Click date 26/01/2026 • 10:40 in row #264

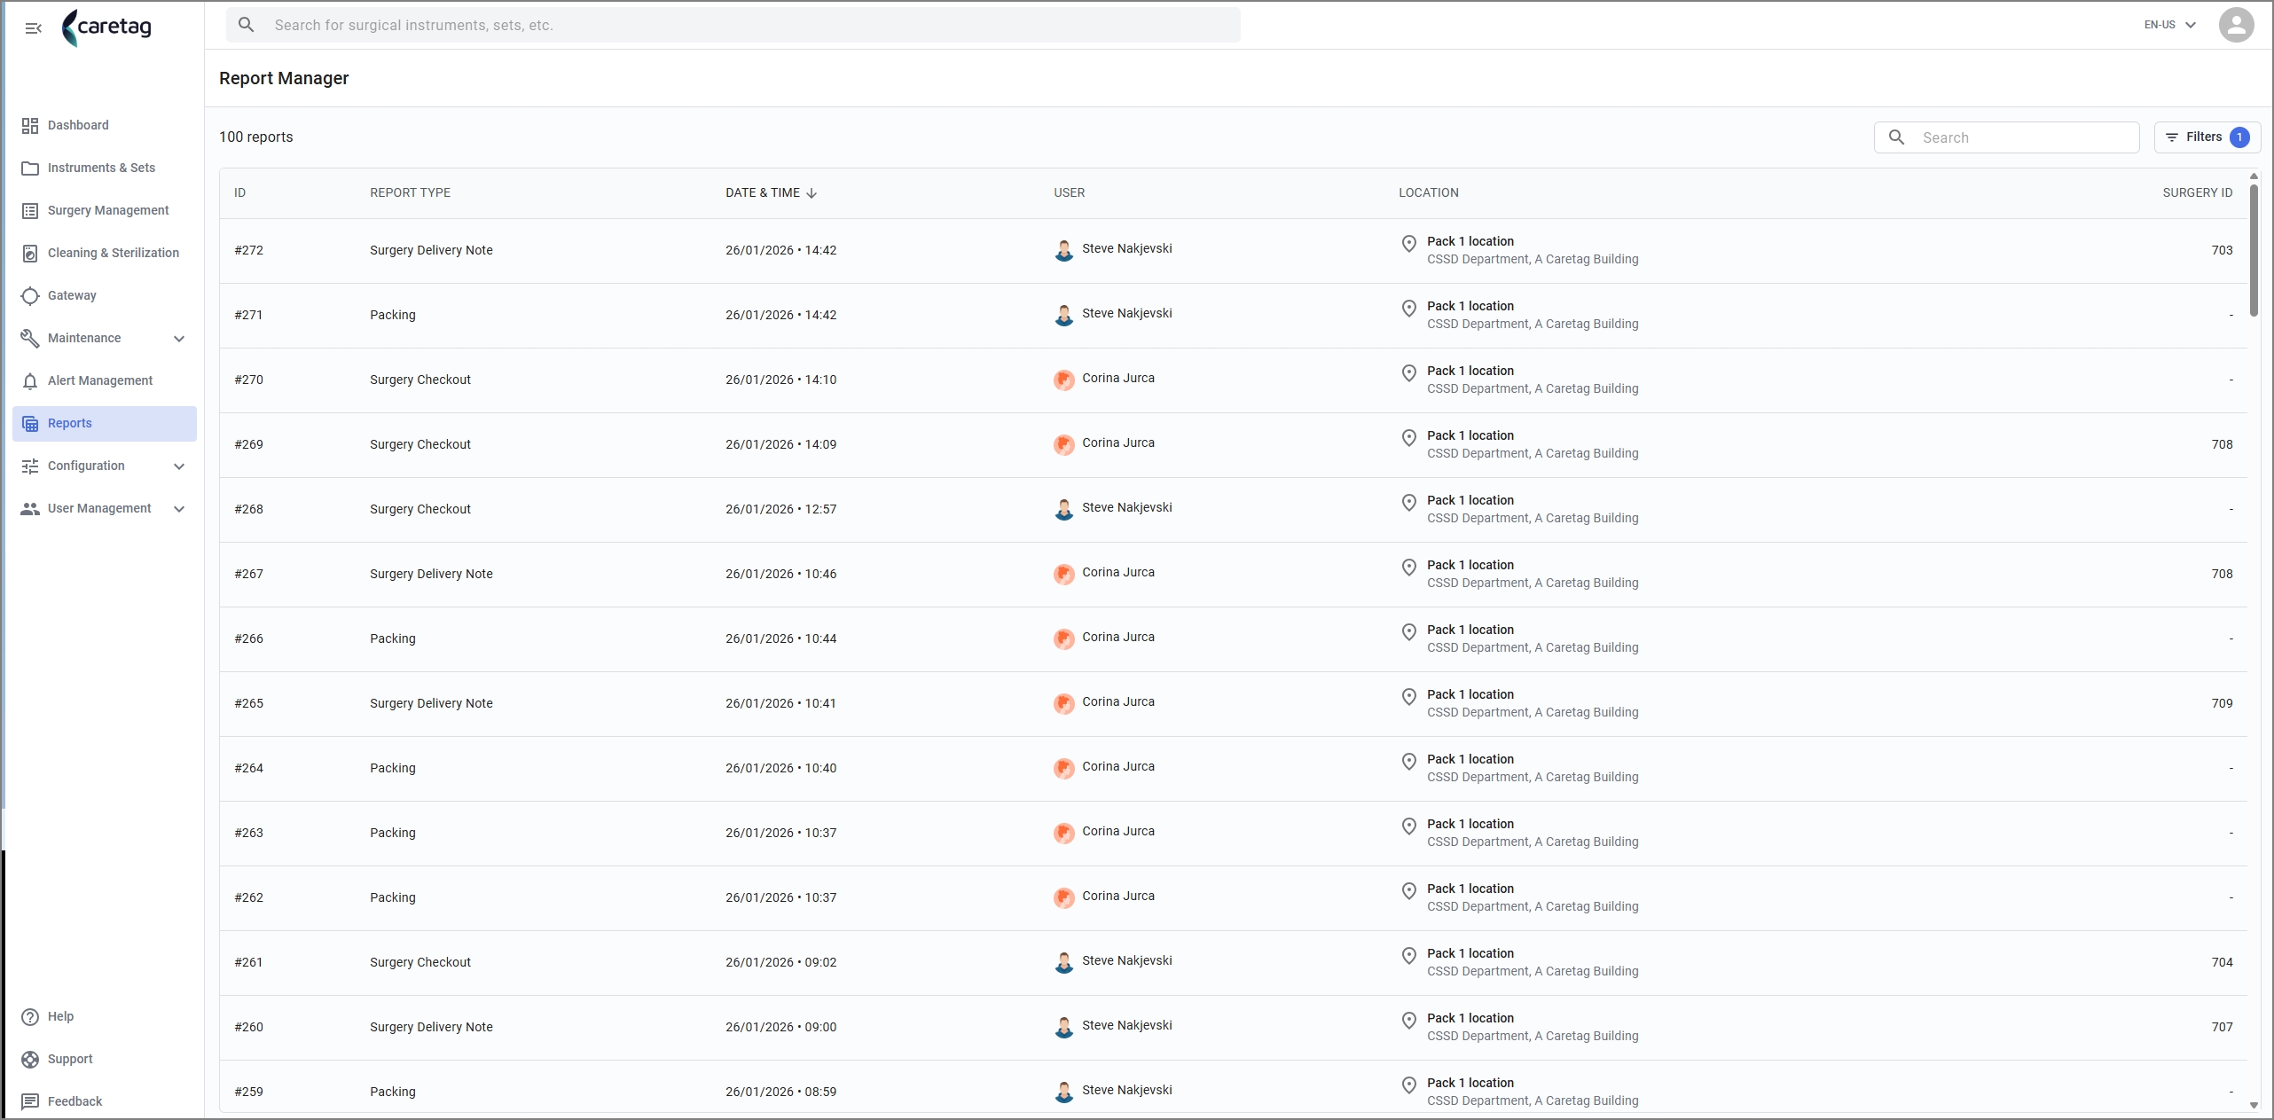click(780, 769)
